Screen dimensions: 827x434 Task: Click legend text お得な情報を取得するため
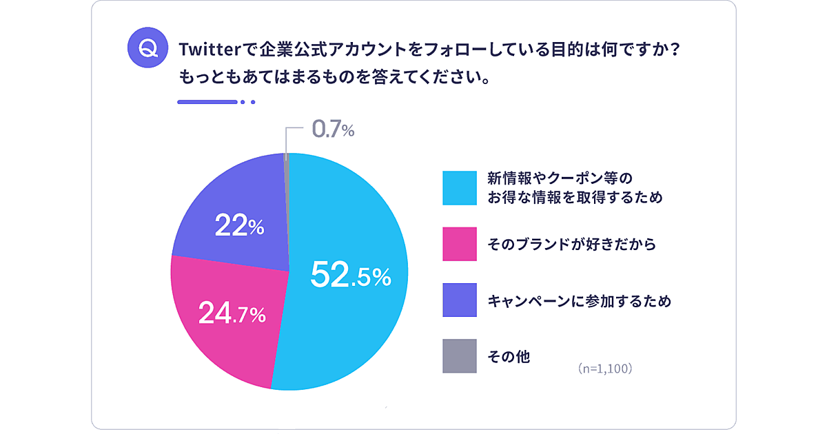(x=575, y=198)
